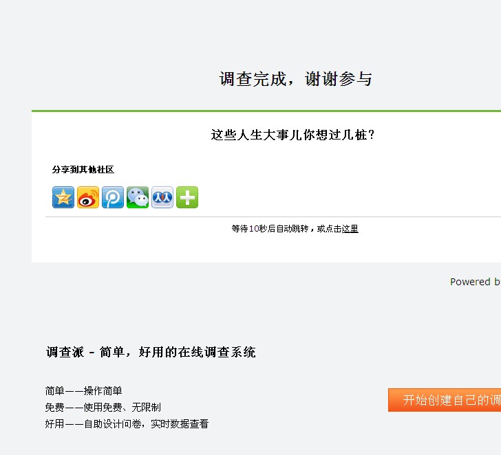Click the 这里 redirect link
The image size is (501, 455).
pos(350,229)
